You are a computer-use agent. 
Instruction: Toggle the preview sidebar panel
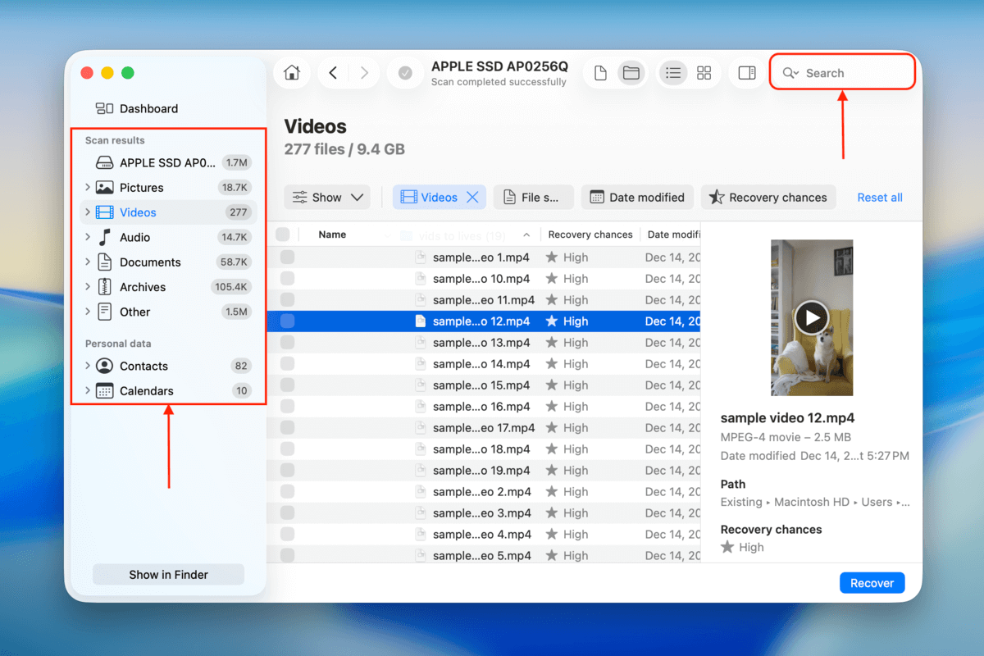(x=747, y=72)
